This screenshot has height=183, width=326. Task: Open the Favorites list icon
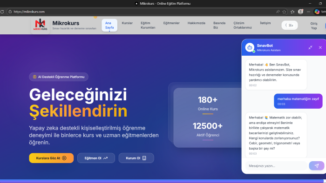point(292,12)
